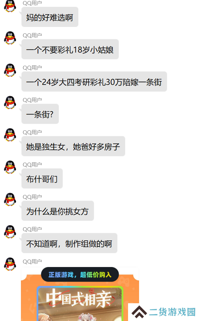Click the 正版游戏，超低价购入 banner

point(80,274)
